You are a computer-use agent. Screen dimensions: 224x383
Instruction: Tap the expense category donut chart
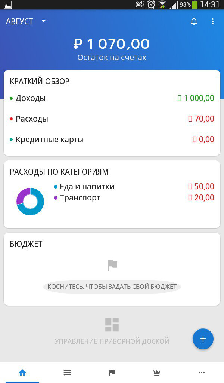(x=30, y=201)
